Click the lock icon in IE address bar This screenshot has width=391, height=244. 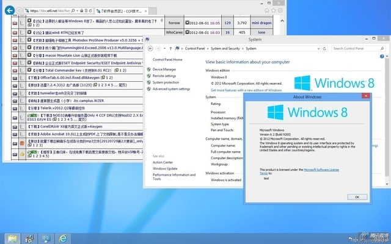(81, 11)
